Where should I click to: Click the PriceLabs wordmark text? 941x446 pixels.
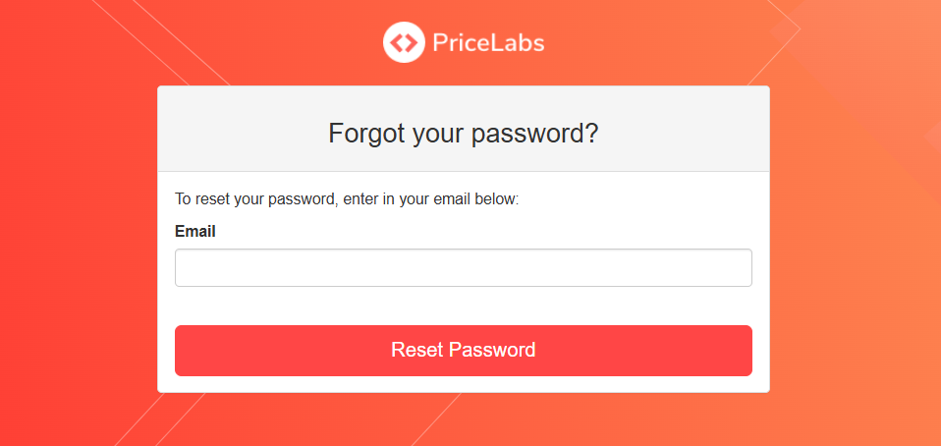pyautogui.click(x=487, y=43)
